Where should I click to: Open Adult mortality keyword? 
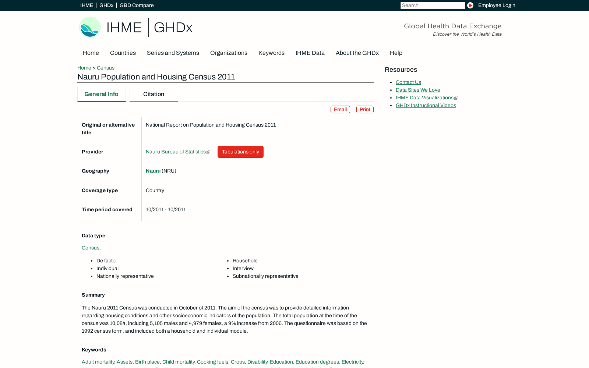[98, 362]
